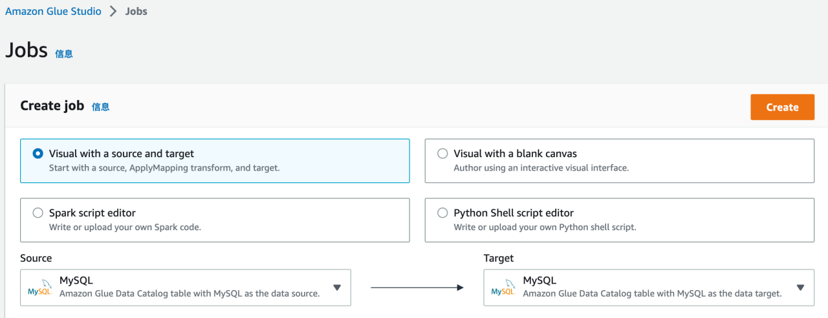
Task: Expand the Source dropdown arrow
Action: pos(337,288)
